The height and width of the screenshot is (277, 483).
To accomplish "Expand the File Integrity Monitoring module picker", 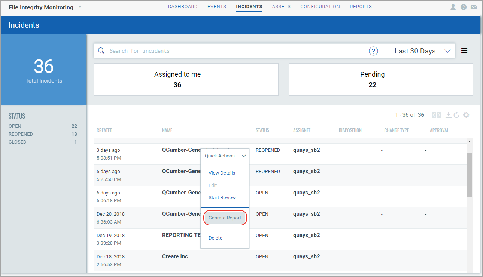I will [x=80, y=7].
